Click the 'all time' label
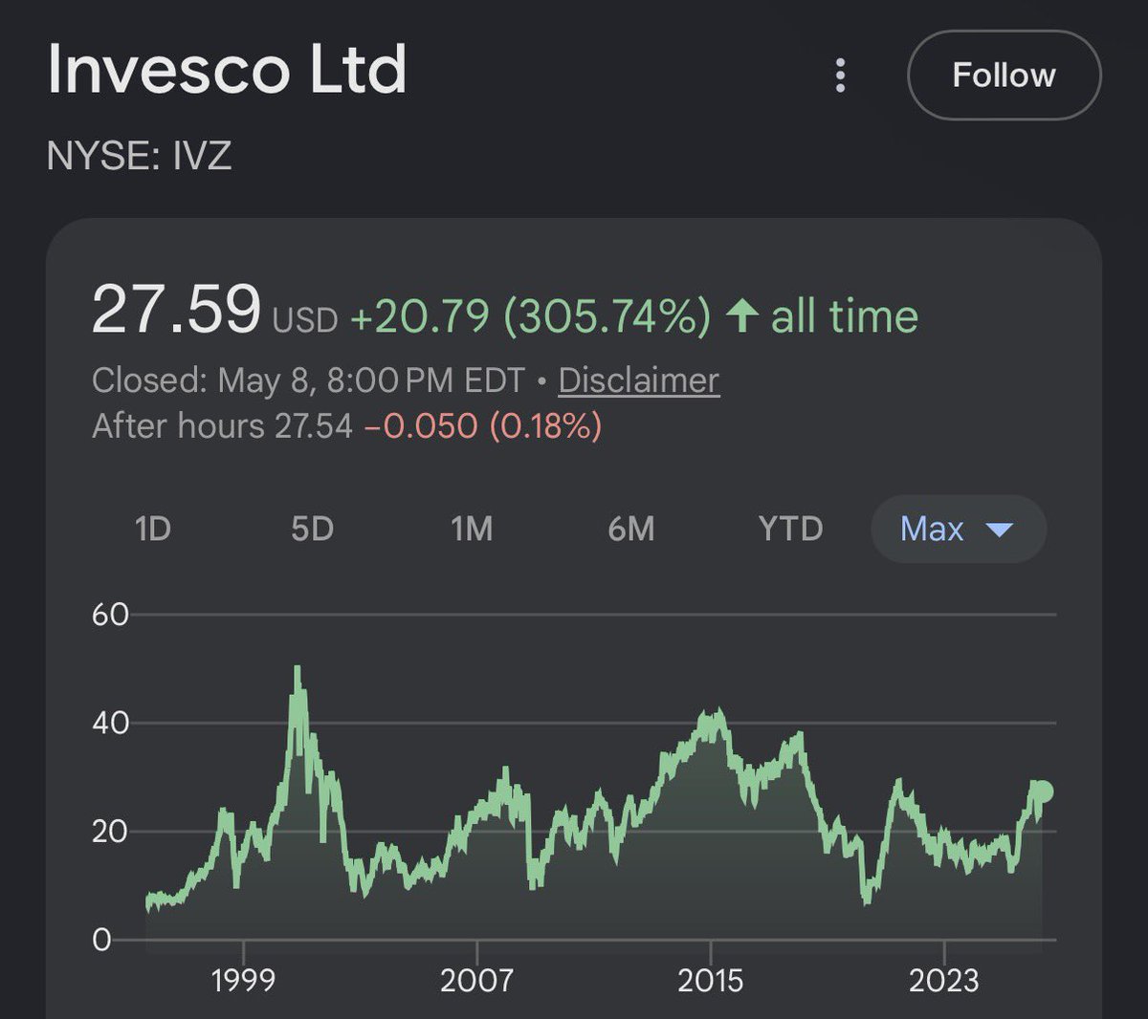 point(845,316)
